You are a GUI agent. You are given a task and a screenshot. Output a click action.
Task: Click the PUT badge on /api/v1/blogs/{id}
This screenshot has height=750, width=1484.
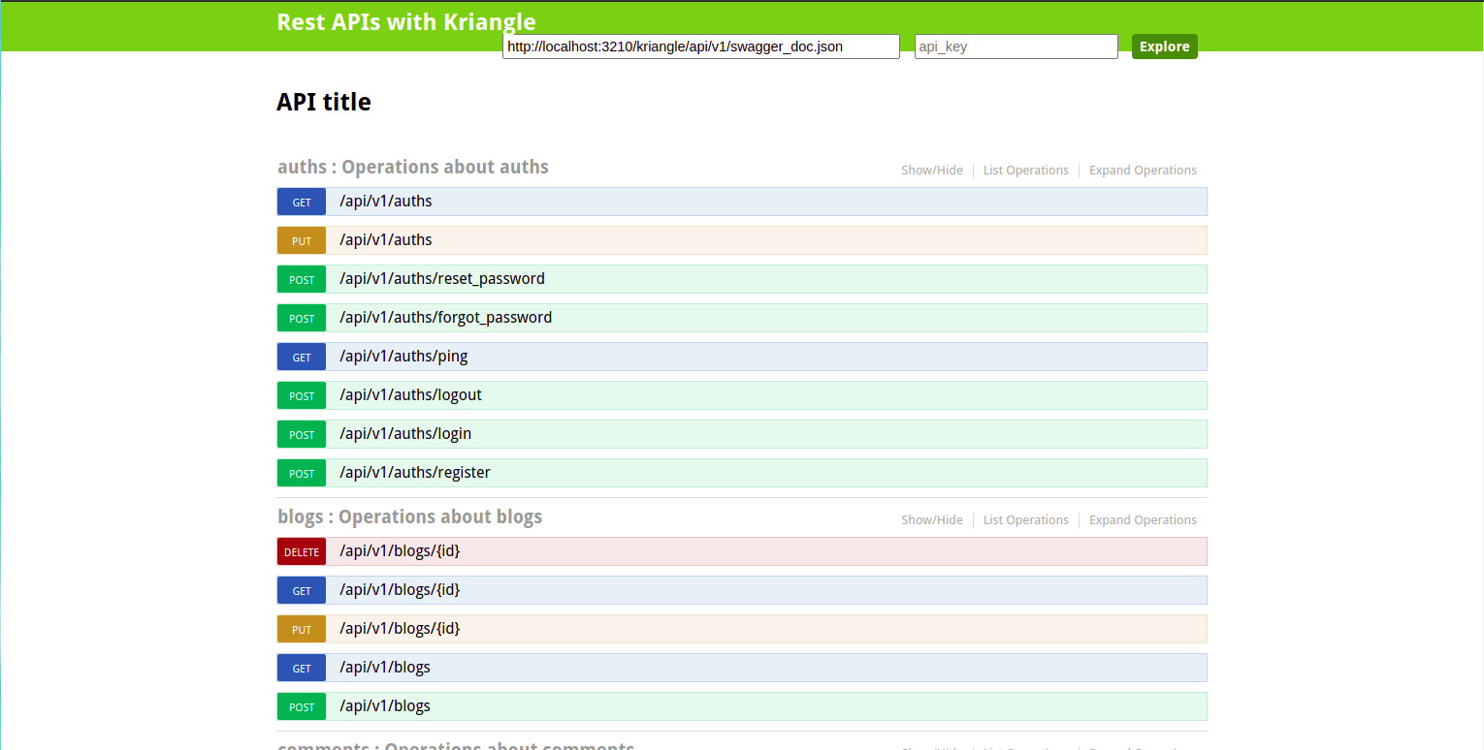point(301,629)
